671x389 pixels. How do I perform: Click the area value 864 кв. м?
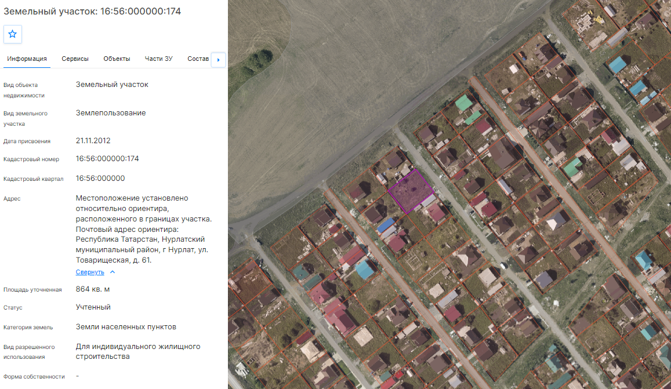[93, 289]
